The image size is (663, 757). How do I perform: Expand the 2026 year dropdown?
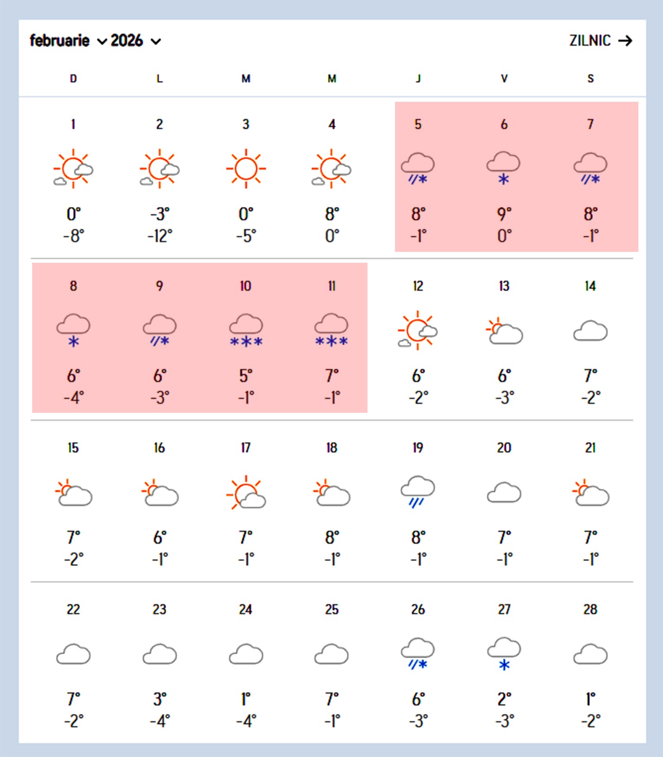pos(135,41)
